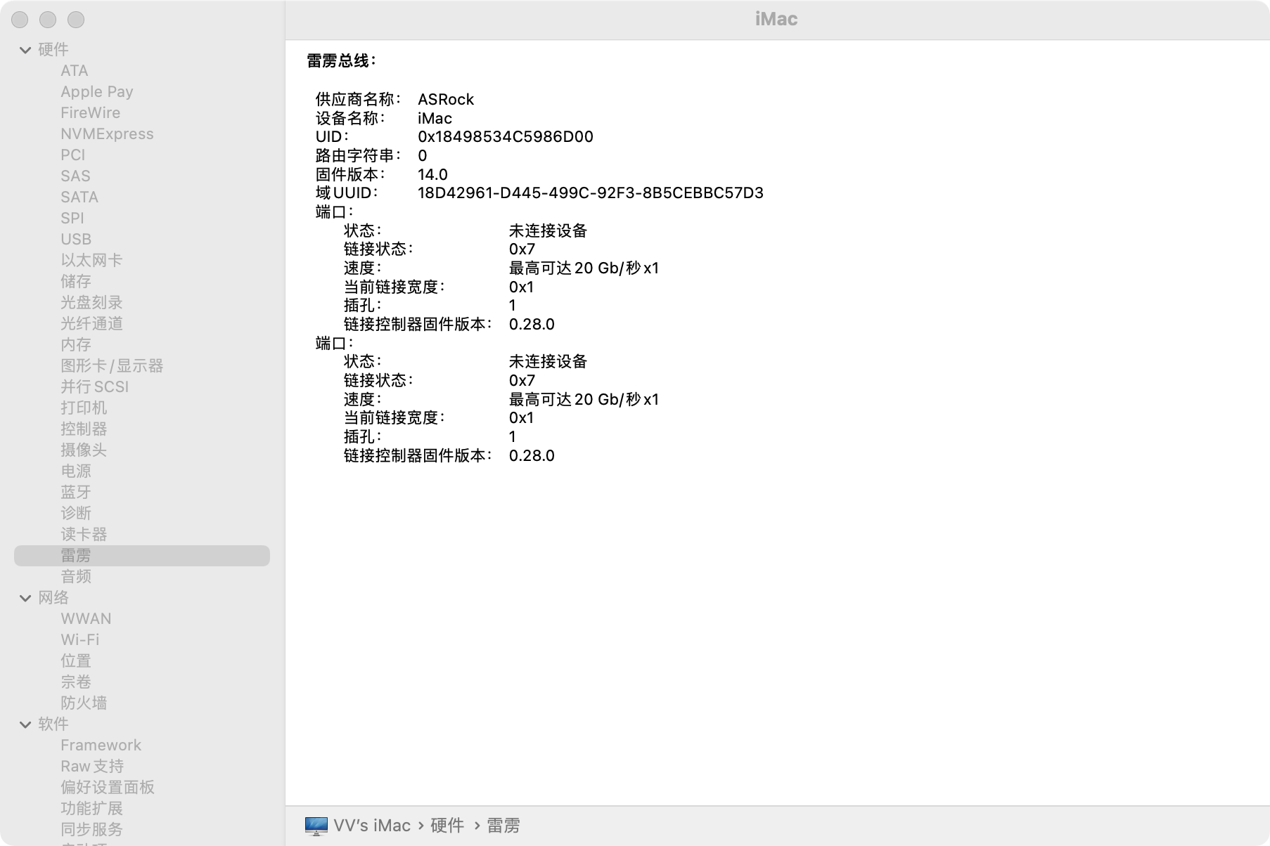Click the vendor name ASRock
Viewport: 1270px width, 846px height.
[x=446, y=100]
